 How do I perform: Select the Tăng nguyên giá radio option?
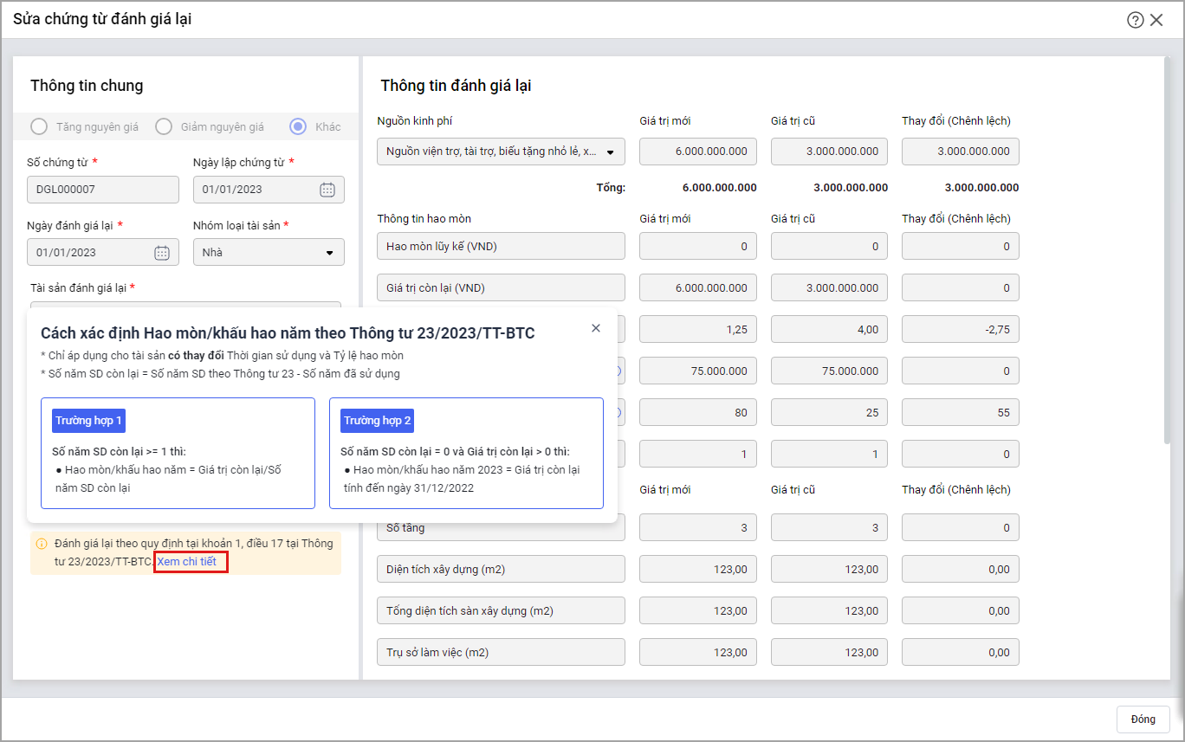(39, 126)
